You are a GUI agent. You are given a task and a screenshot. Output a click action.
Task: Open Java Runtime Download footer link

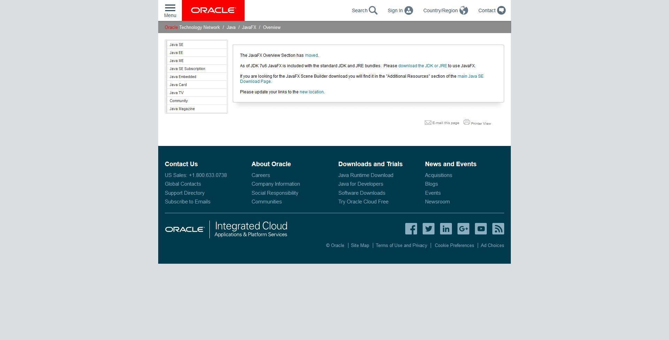366,175
